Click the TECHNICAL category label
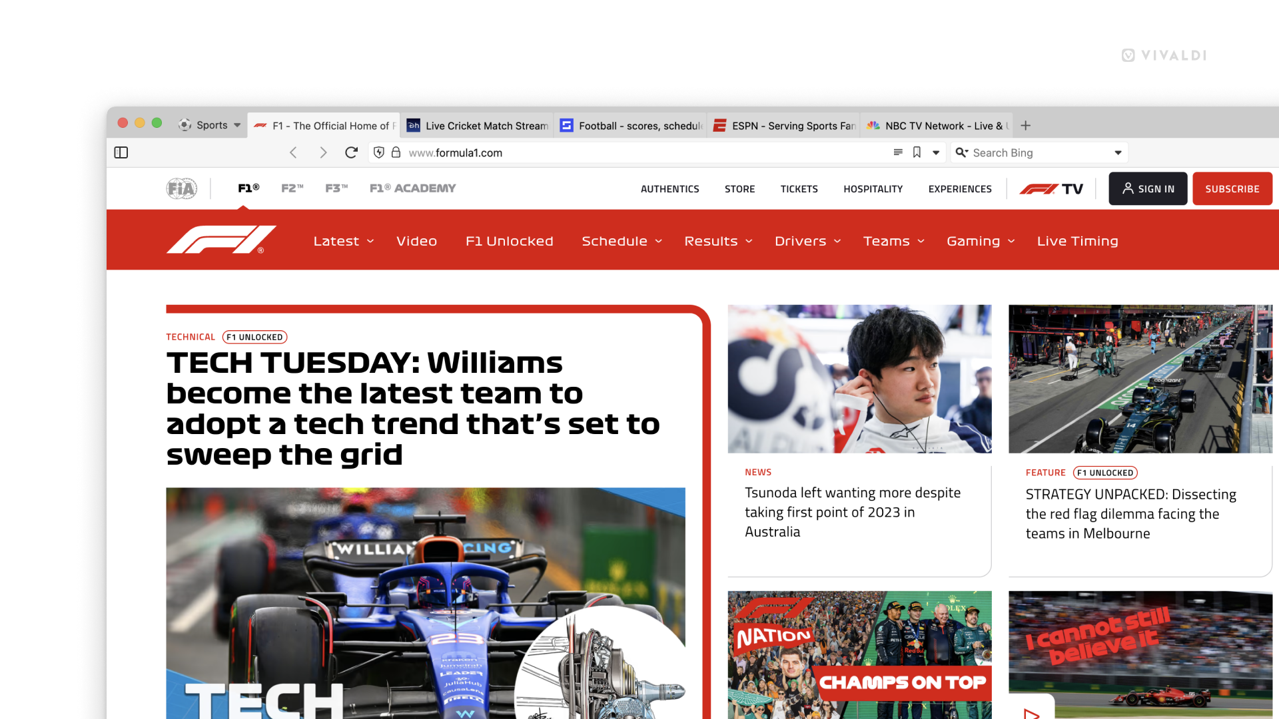 [191, 337]
